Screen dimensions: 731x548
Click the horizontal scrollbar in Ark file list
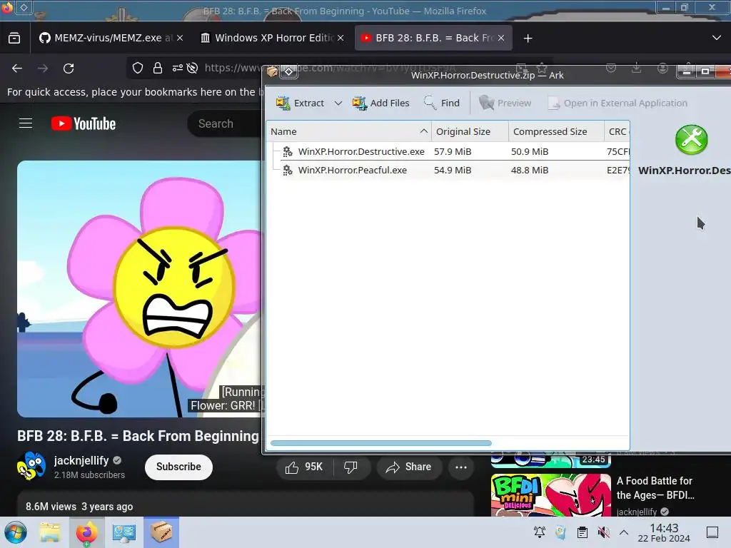381,443
